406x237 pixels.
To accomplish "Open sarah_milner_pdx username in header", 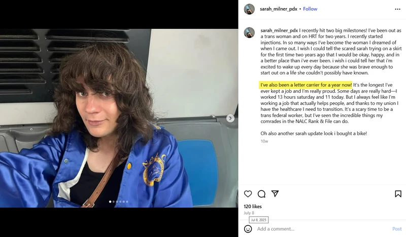I will click(278, 9).
